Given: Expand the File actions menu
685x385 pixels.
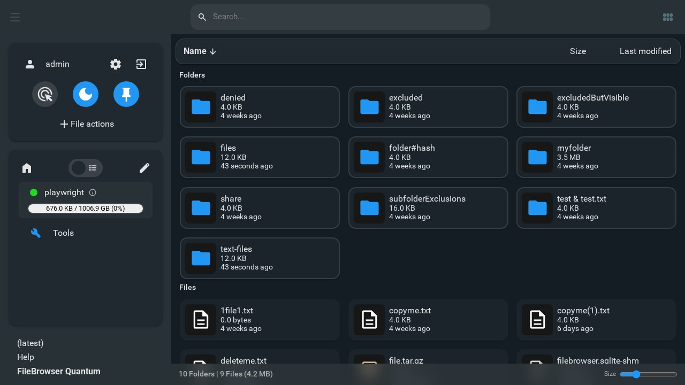Looking at the screenshot, I should pos(86,124).
